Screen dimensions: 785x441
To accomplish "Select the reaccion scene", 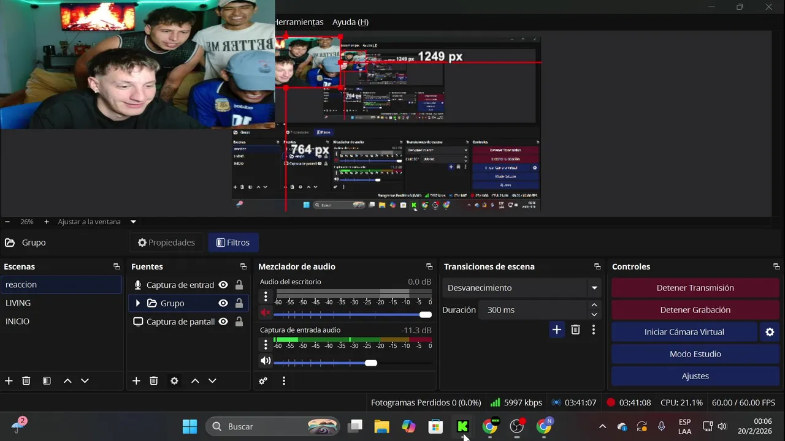I will [x=61, y=285].
